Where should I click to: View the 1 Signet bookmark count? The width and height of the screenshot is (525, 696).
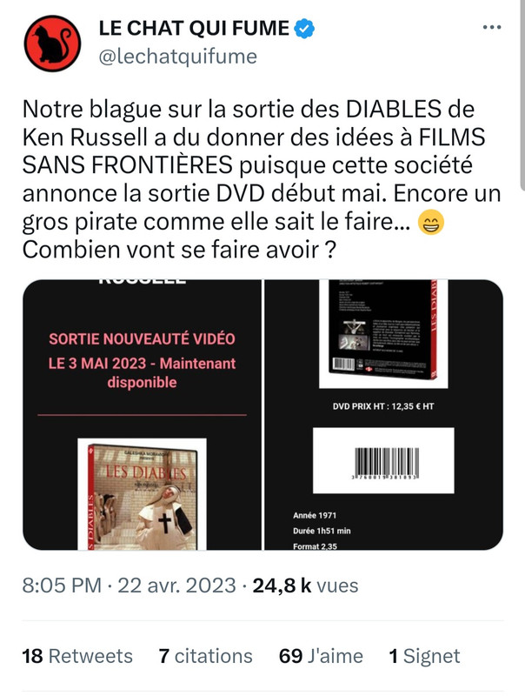(x=424, y=656)
